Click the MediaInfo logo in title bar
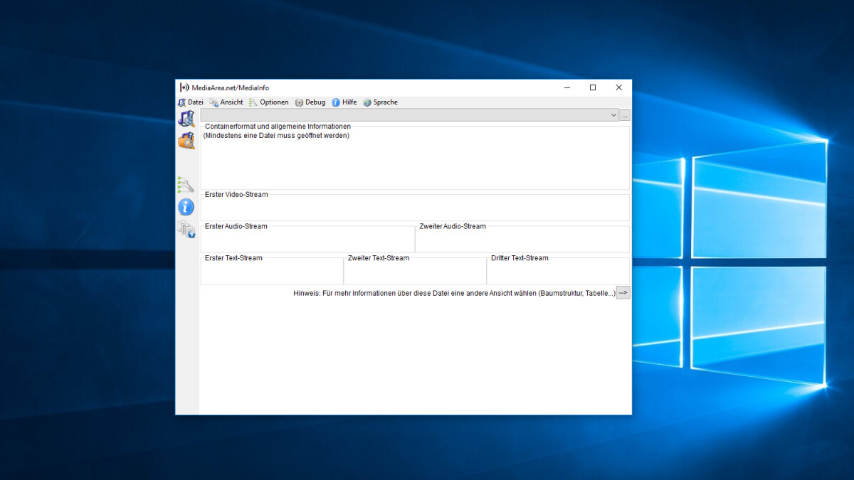Image resolution: width=854 pixels, height=480 pixels. click(x=184, y=87)
